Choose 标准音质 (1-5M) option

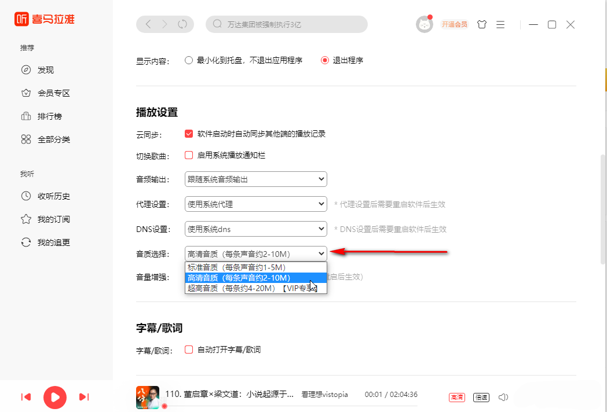(x=256, y=267)
